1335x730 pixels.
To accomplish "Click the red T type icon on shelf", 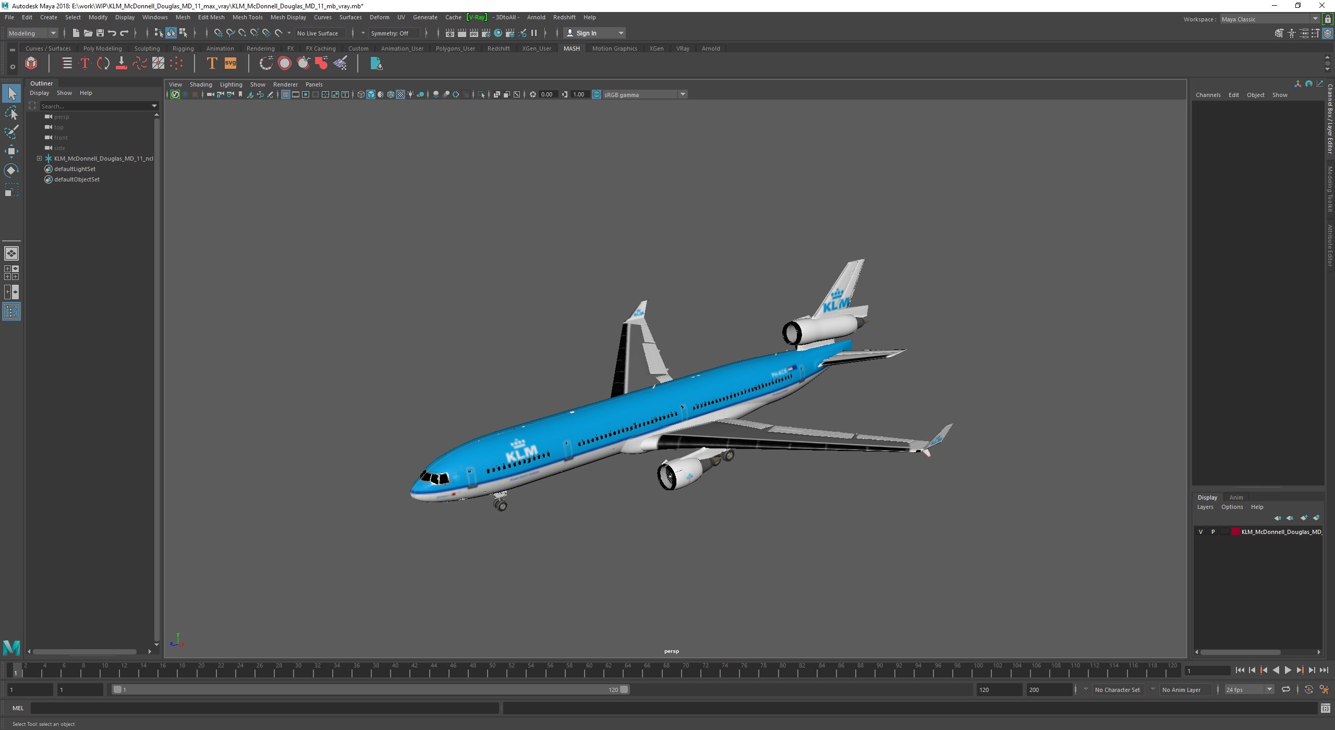I will coord(84,64).
